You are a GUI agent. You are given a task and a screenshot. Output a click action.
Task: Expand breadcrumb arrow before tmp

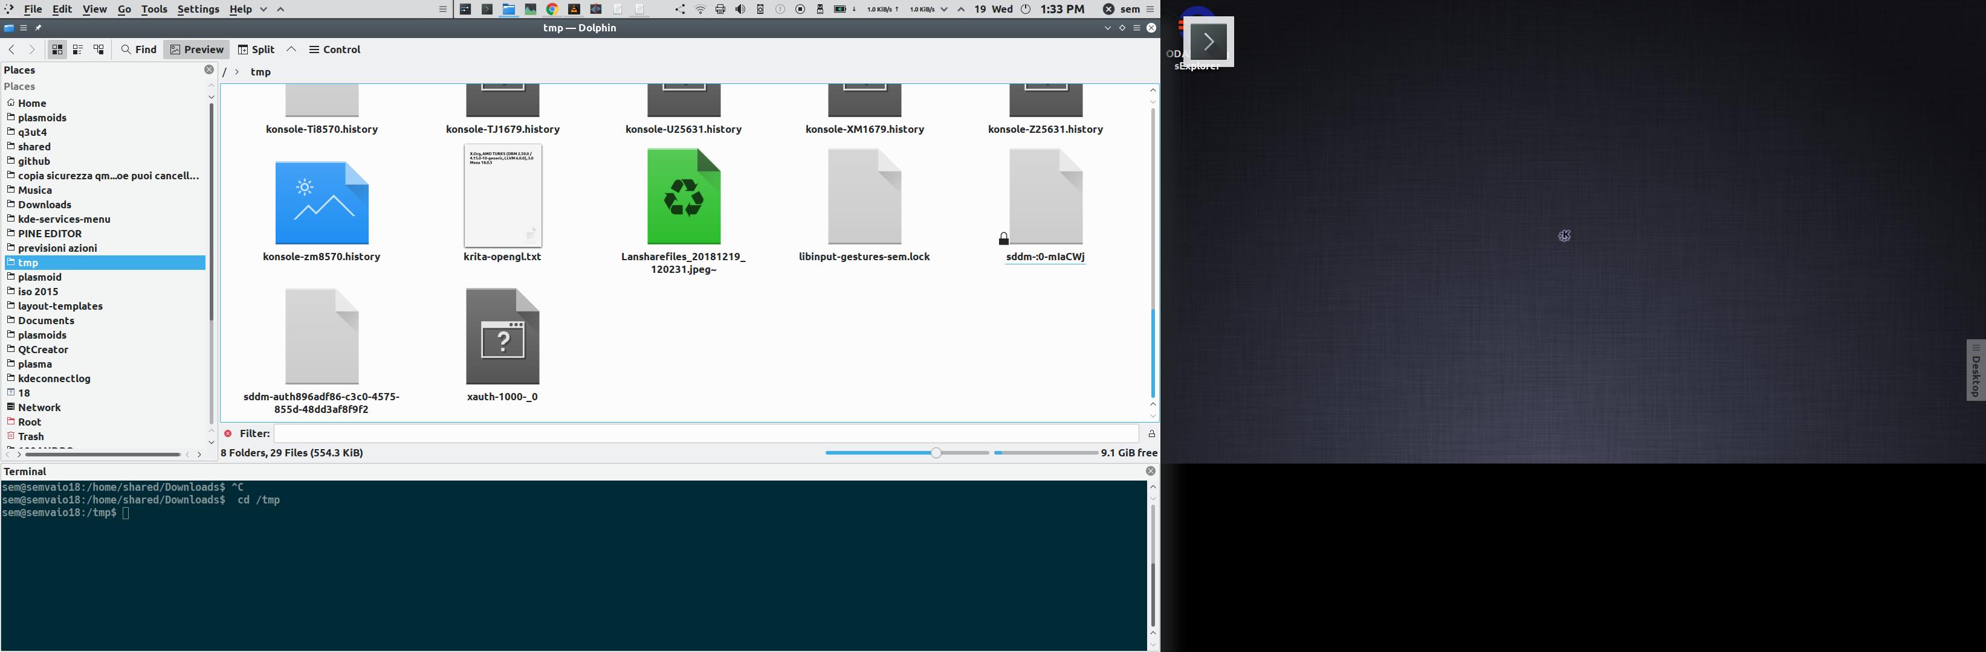(238, 72)
